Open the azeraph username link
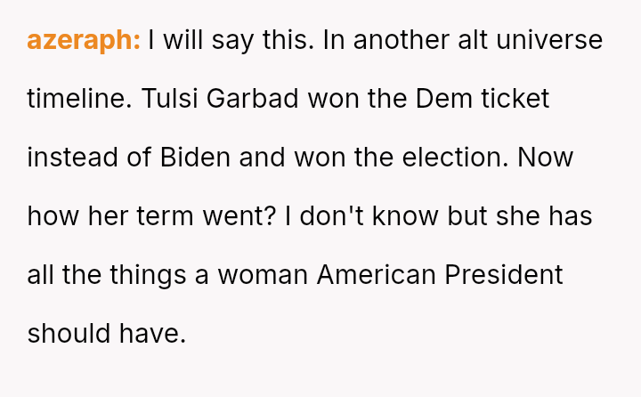The width and height of the screenshot is (641, 397). pos(84,40)
